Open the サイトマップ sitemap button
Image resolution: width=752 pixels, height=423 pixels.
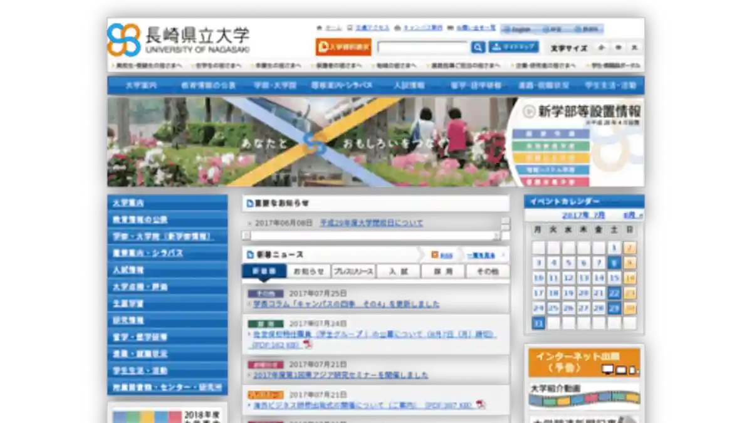point(513,46)
